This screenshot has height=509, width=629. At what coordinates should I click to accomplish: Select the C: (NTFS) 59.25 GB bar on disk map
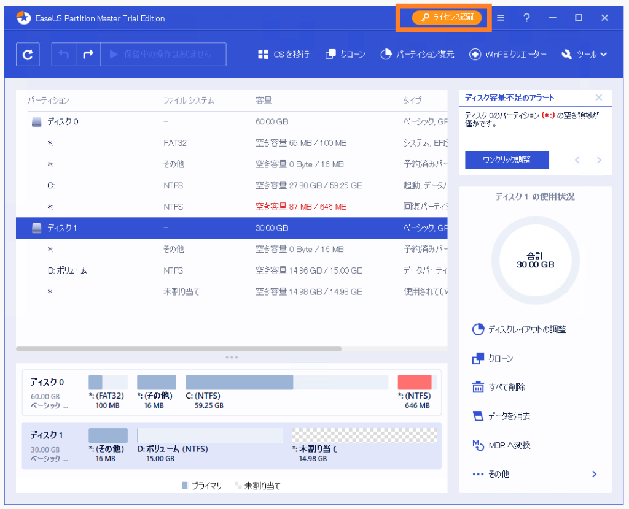287,382
